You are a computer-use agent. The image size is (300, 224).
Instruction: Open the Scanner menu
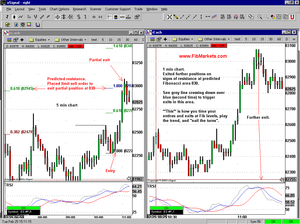coord(95,9)
